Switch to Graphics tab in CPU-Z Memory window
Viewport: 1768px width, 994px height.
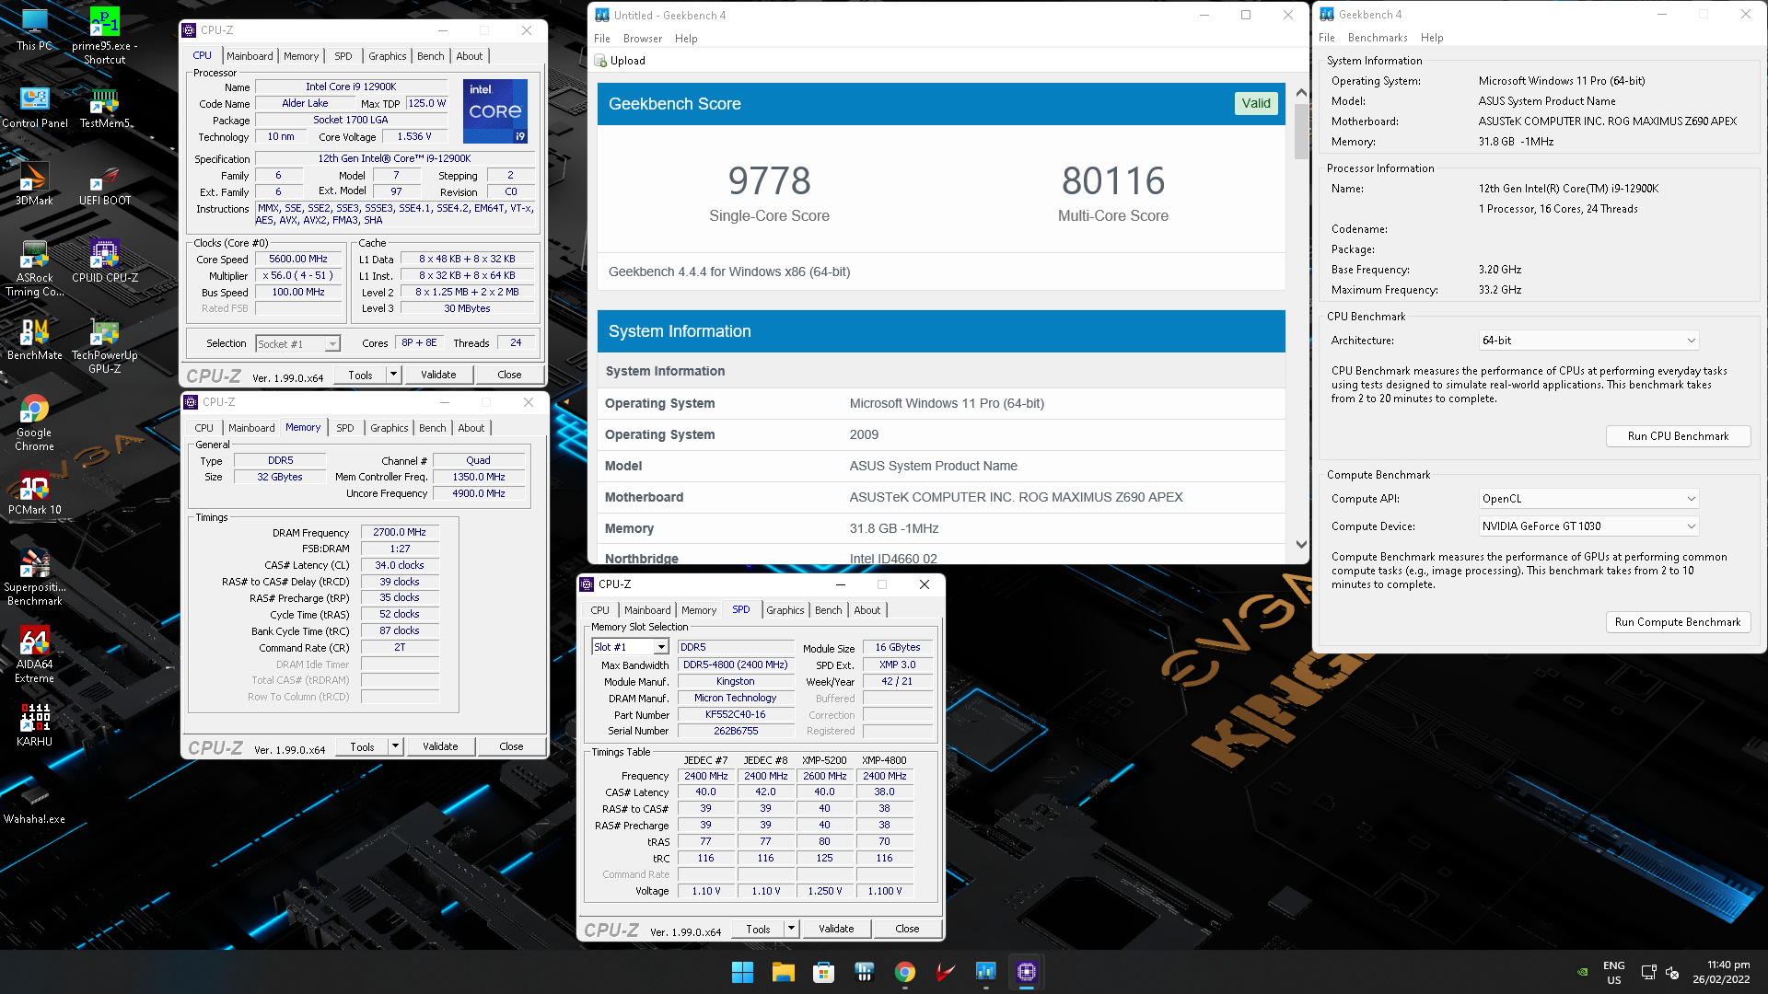tap(390, 428)
